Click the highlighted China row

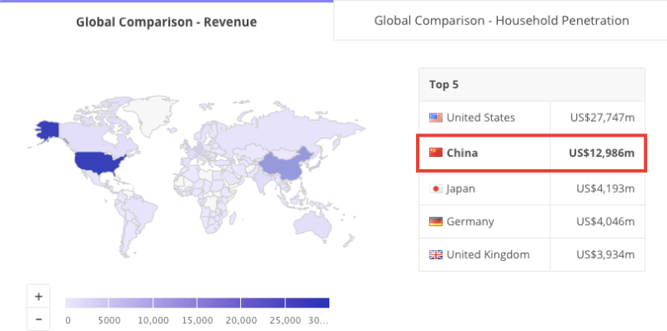click(x=532, y=153)
